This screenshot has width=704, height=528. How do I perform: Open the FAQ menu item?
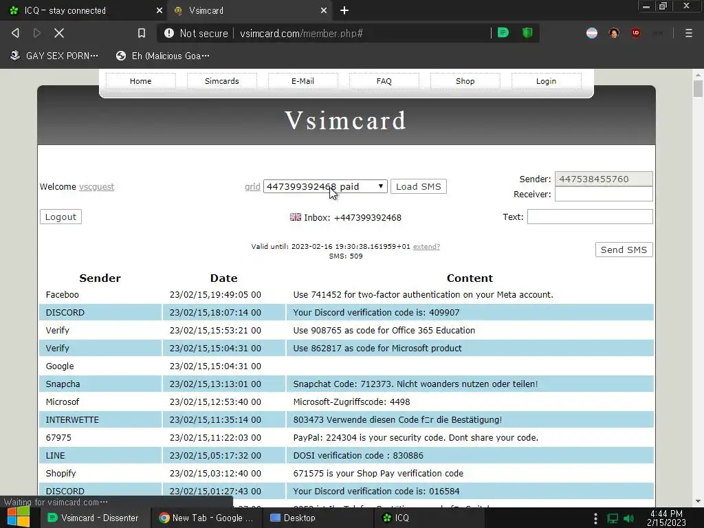coord(384,81)
